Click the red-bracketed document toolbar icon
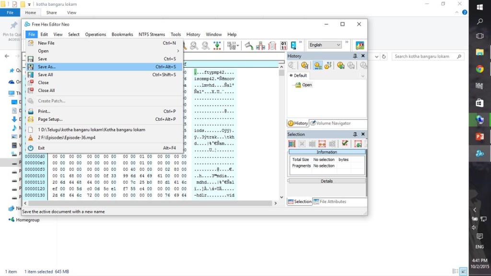The height and width of the screenshot is (276, 491). (272, 46)
